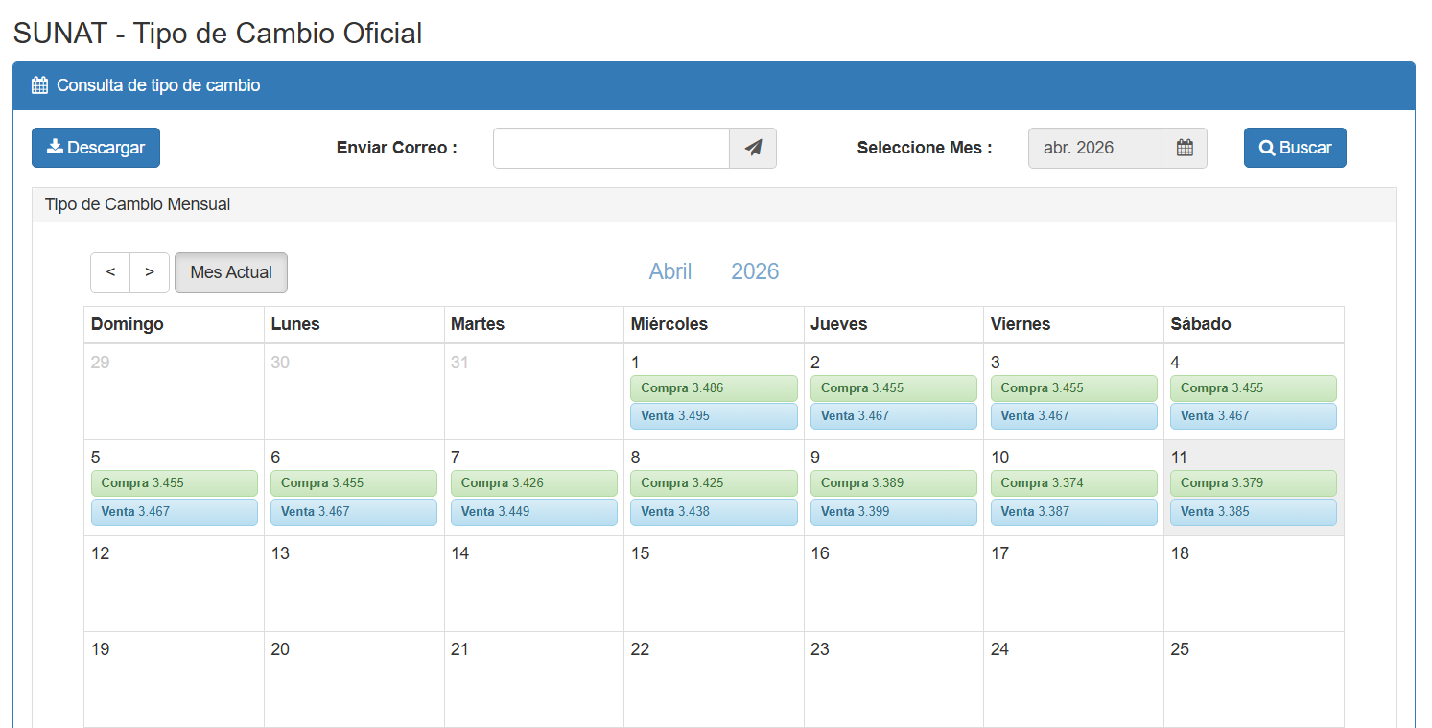Image resolution: width=1432 pixels, height=728 pixels.
Task: Click the paper plane send email icon
Action: [753, 148]
